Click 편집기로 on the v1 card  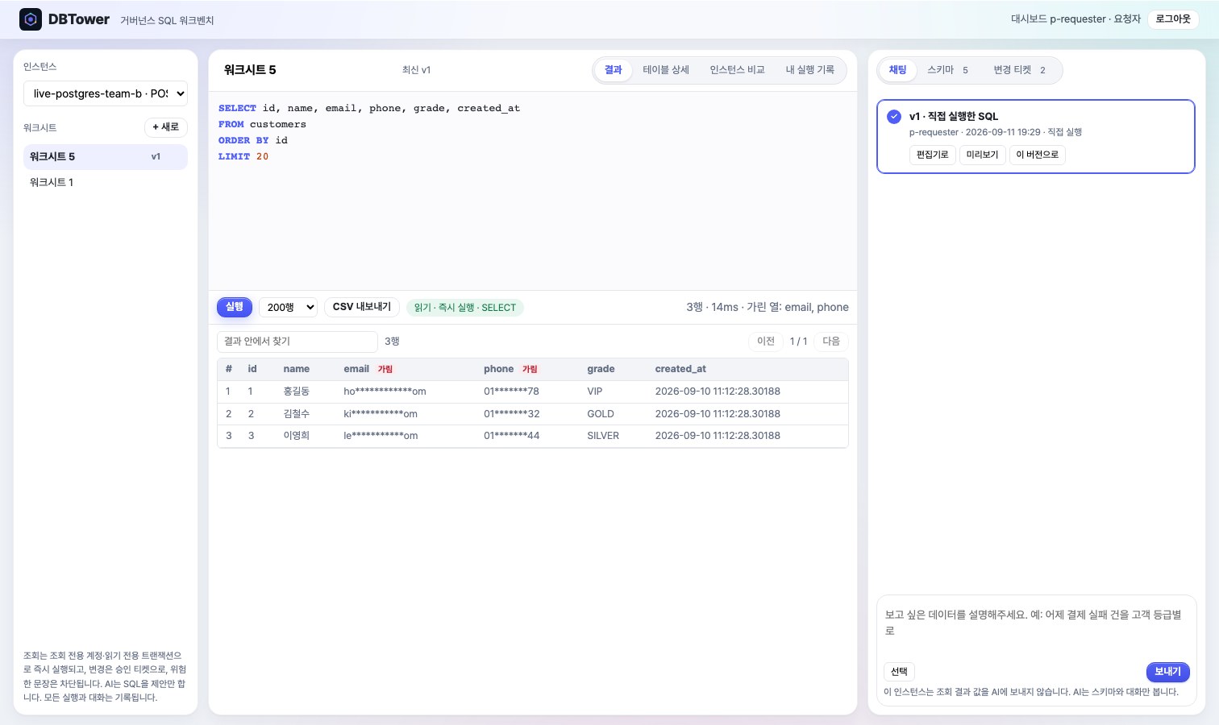tap(933, 155)
